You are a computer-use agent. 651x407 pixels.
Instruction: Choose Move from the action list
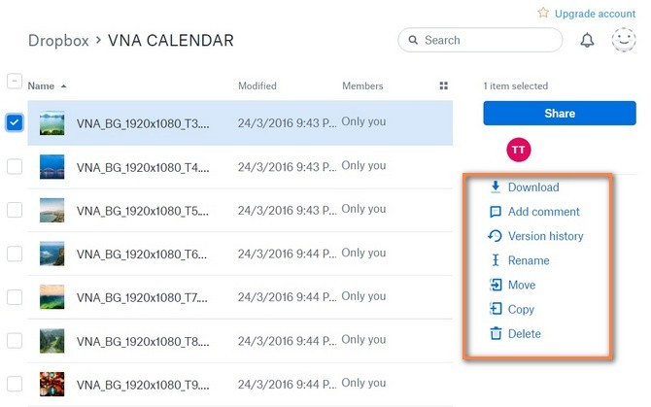(522, 285)
